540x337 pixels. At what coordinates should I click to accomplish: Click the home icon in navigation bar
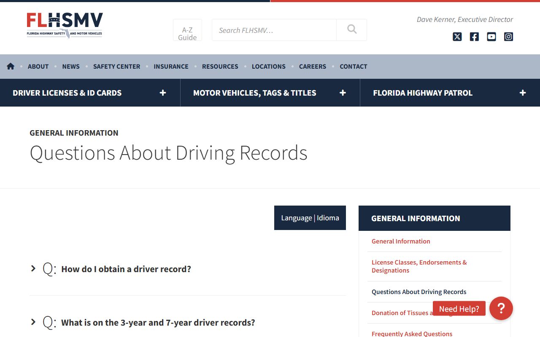tap(11, 66)
